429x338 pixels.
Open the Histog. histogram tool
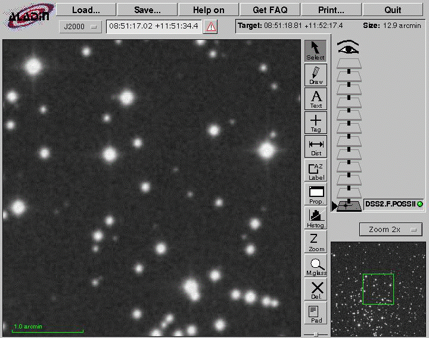316,218
